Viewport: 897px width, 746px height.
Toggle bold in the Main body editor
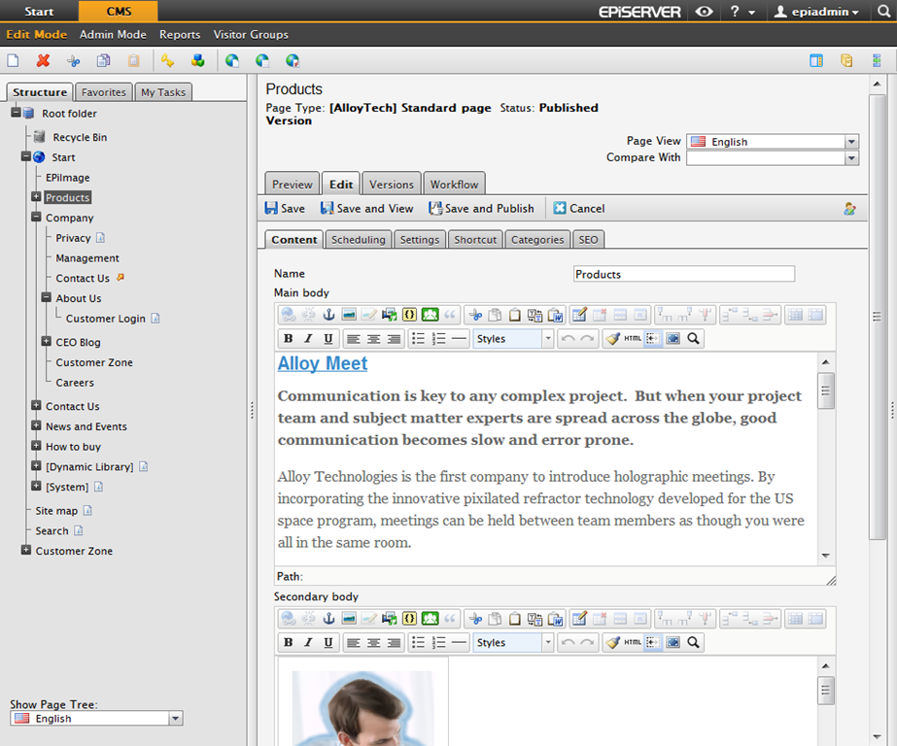pyautogui.click(x=288, y=339)
